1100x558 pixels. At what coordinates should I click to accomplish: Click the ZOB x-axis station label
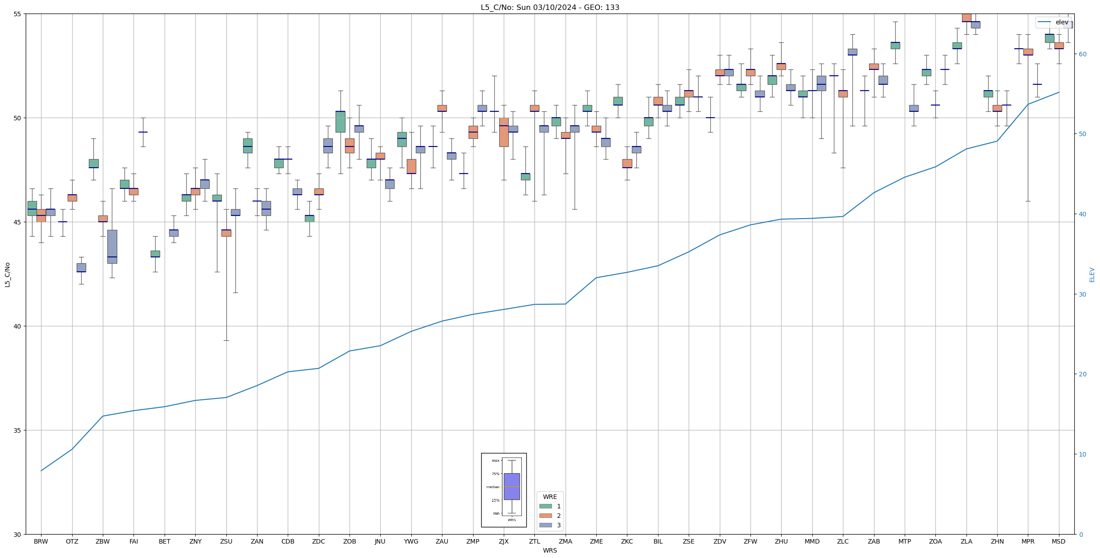point(350,541)
